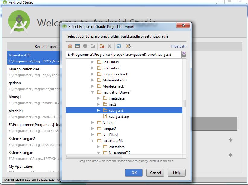Open recent project MyApplicationMAP
The width and height of the screenshot is (248, 185).
point(34,72)
